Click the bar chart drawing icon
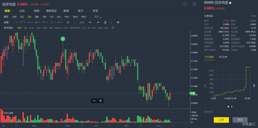Screen dimensions: 258x128 (x=68, y=22)
